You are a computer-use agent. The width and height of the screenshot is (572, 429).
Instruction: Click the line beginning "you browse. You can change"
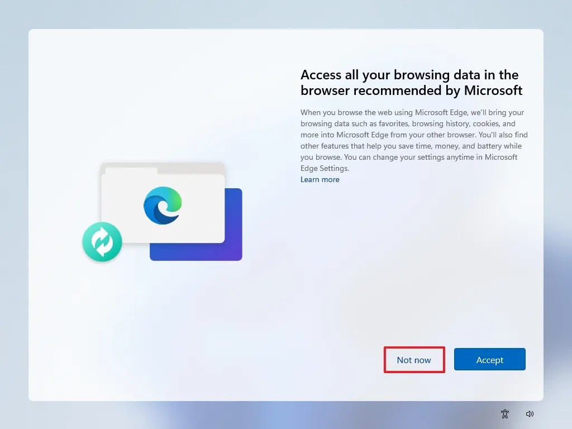coord(409,157)
